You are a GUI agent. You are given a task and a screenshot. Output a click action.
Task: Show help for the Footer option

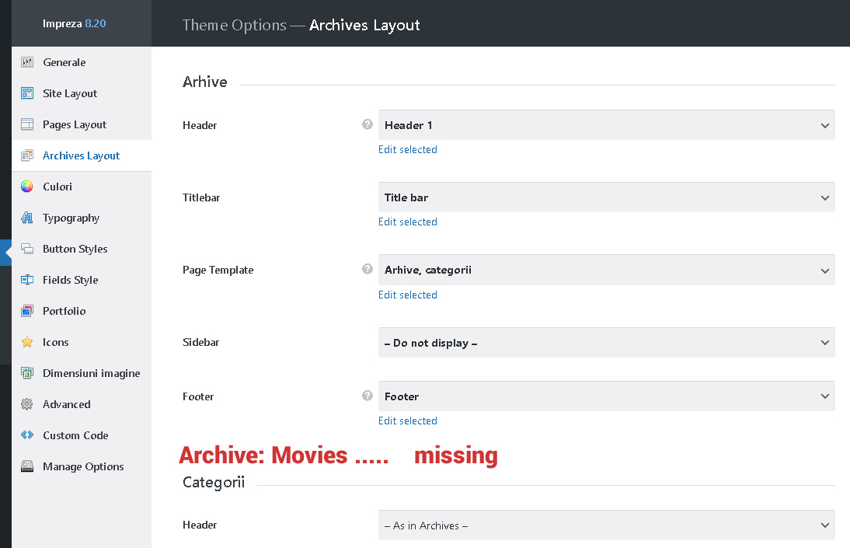click(368, 396)
